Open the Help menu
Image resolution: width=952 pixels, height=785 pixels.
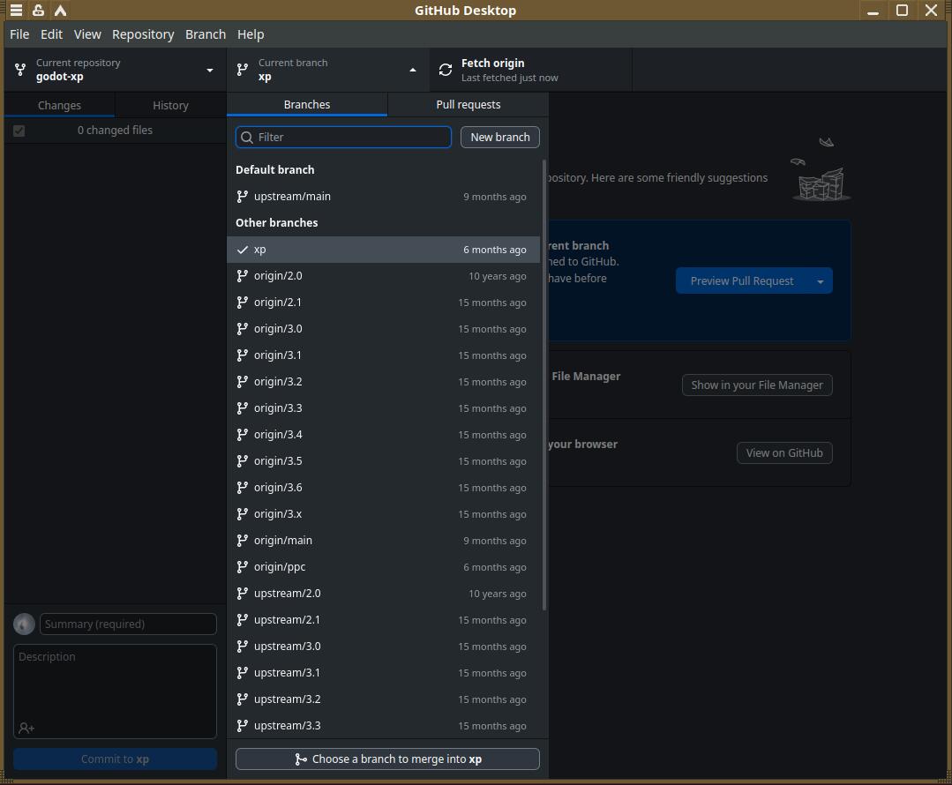coord(251,34)
